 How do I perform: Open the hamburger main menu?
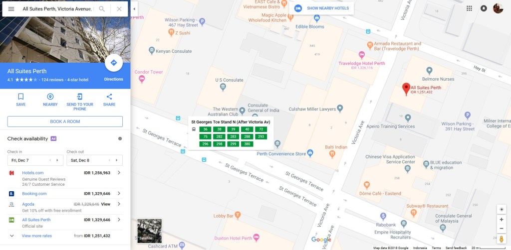point(11,9)
